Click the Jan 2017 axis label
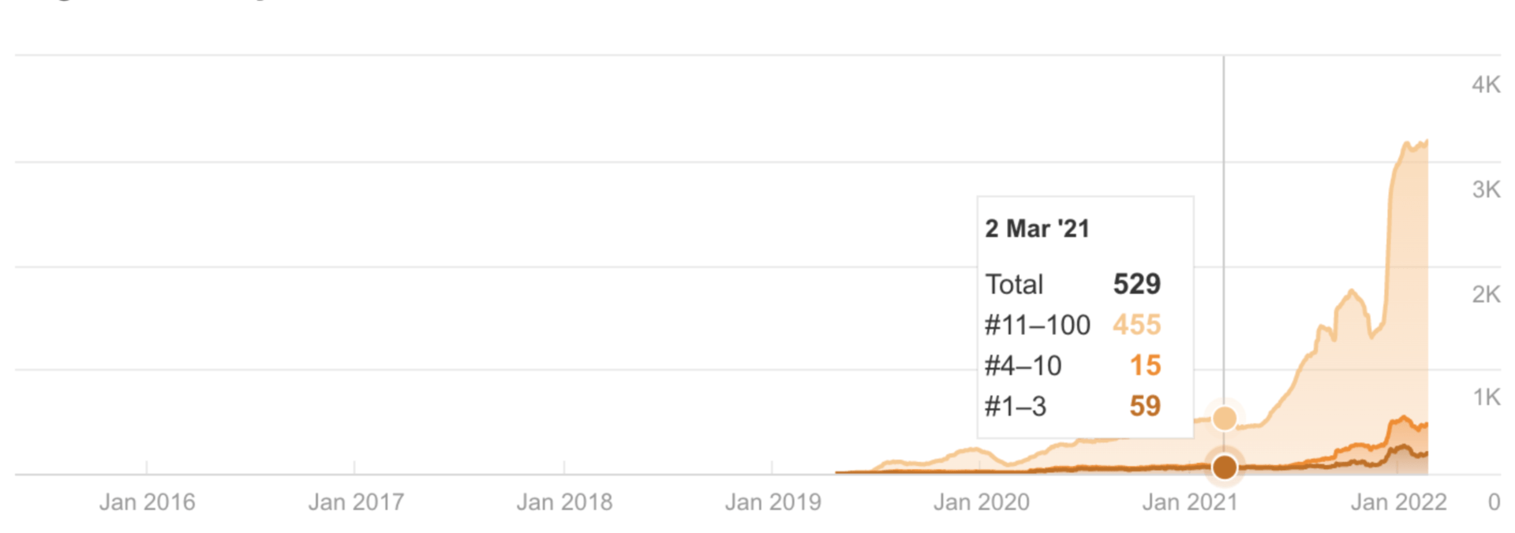 pos(356,502)
